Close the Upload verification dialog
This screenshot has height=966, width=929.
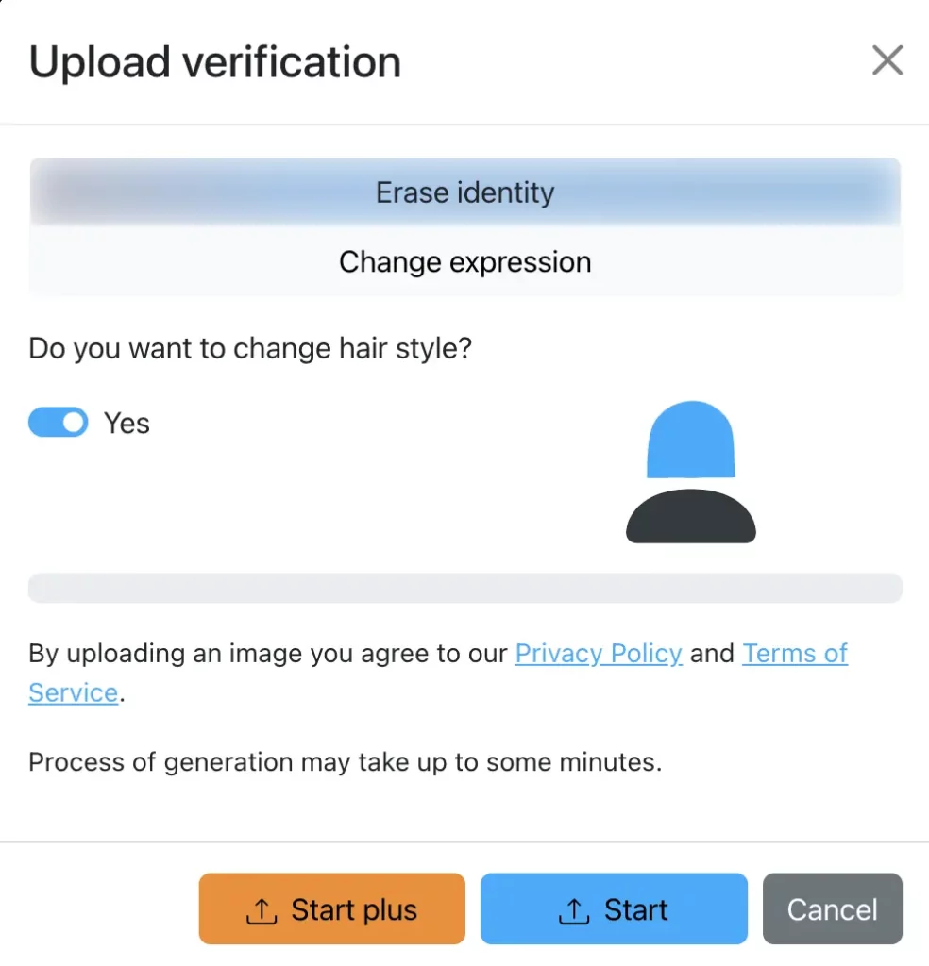(887, 61)
